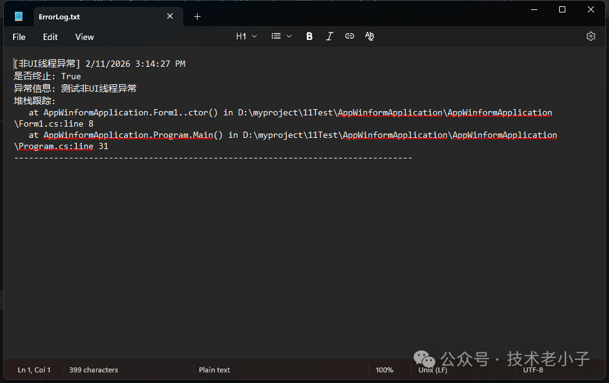The width and height of the screenshot is (609, 383).
Task: Open the View menu
Action: 85,37
